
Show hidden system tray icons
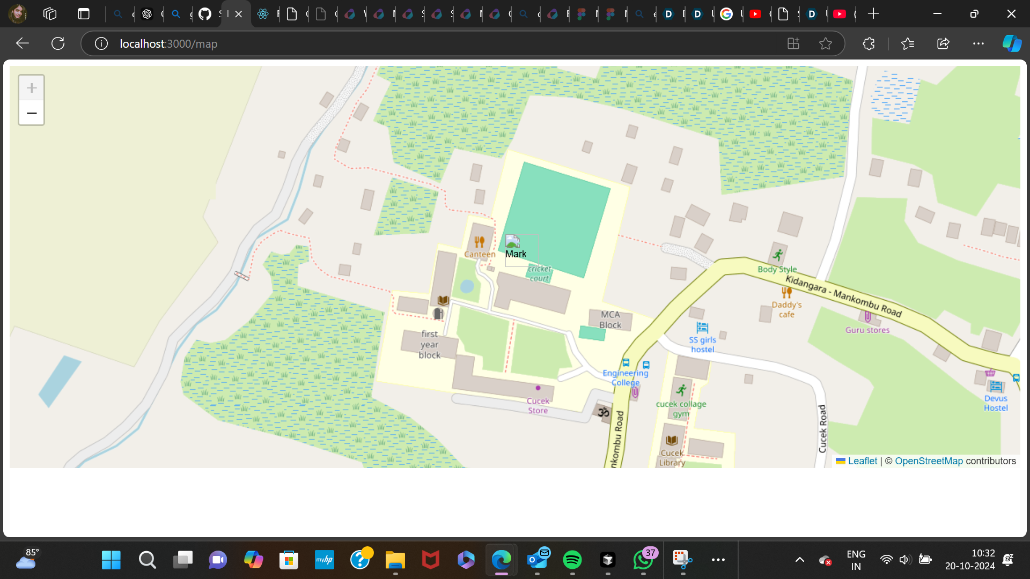(799, 560)
